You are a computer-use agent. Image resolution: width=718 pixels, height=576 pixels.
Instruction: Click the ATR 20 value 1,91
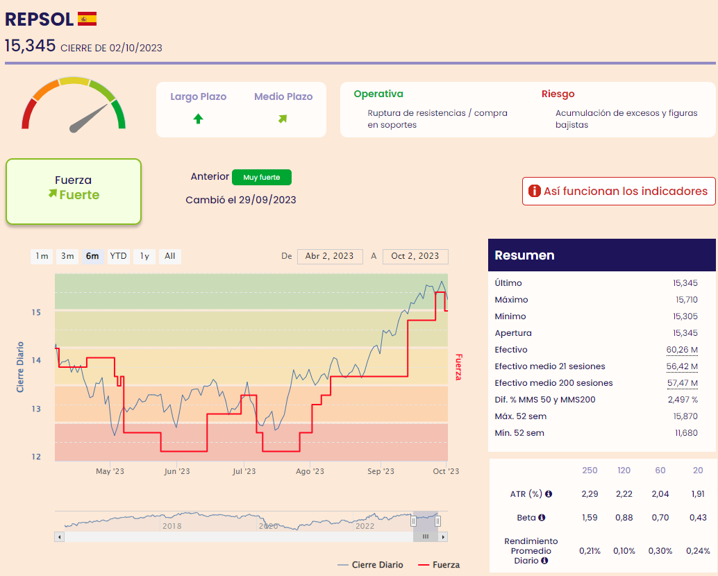(x=698, y=493)
